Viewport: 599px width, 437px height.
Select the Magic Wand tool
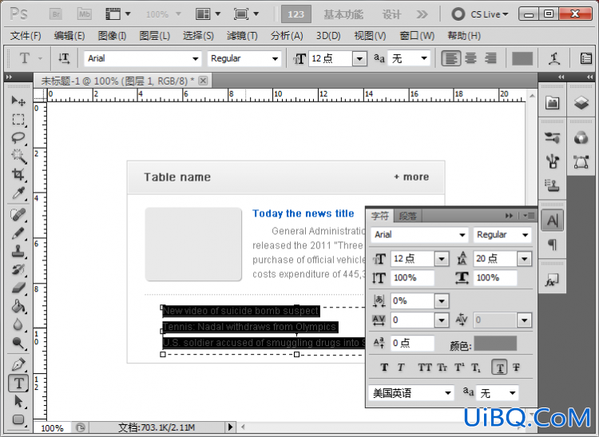(18, 156)
